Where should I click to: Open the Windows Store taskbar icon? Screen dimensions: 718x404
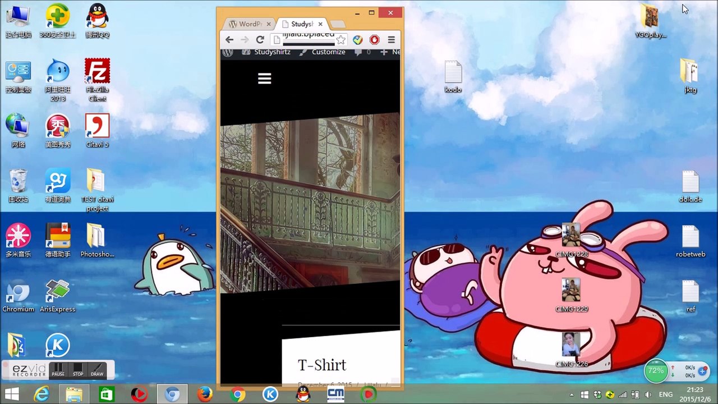tap(107, 395)
